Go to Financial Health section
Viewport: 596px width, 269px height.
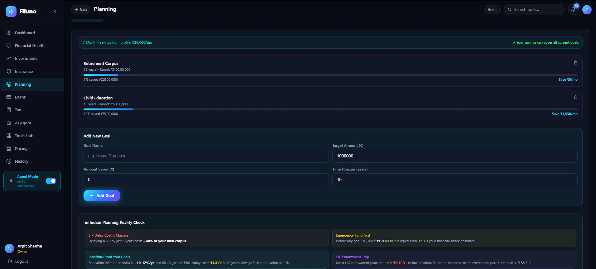pos(32,46)
